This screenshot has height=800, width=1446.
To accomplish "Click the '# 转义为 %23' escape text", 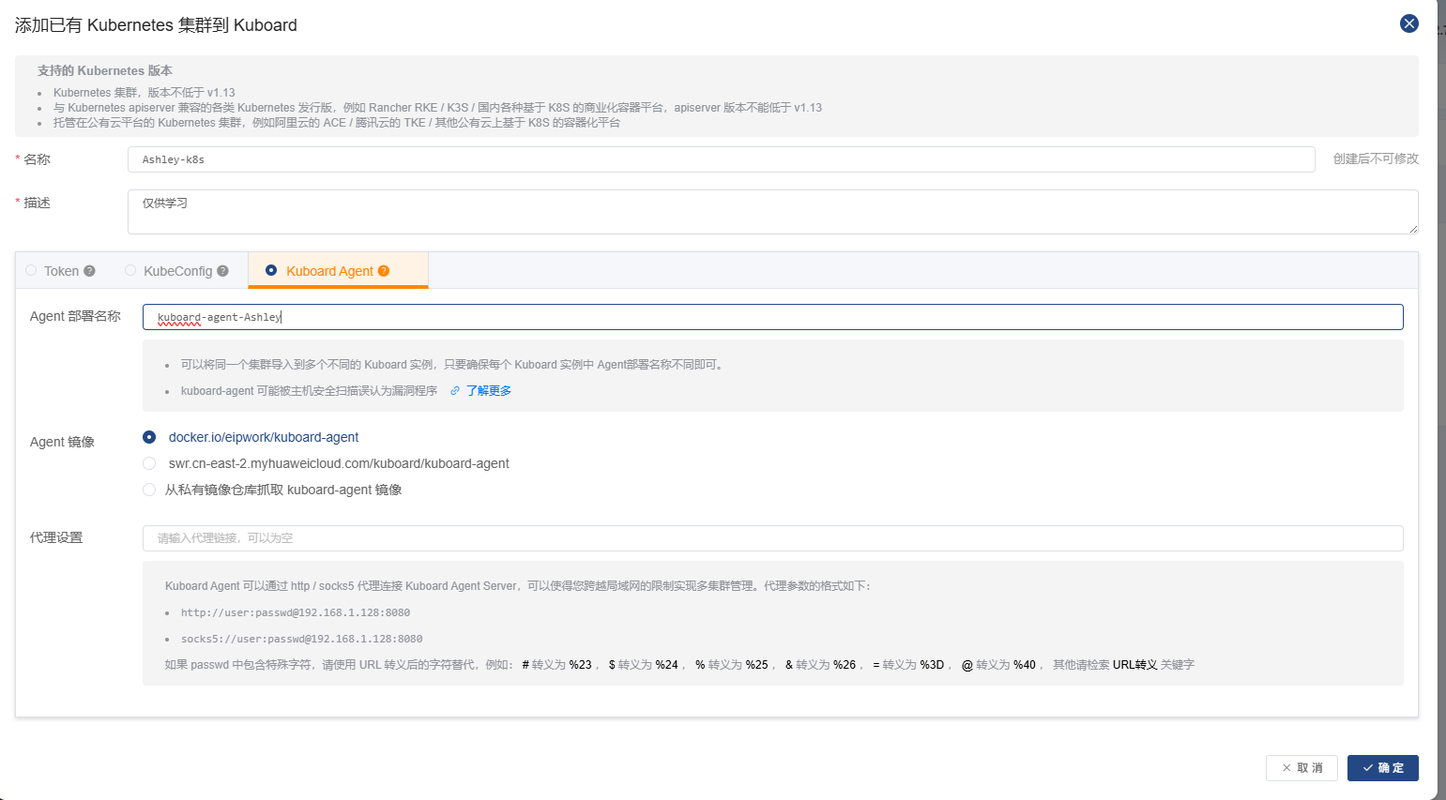I will [556, 665].
